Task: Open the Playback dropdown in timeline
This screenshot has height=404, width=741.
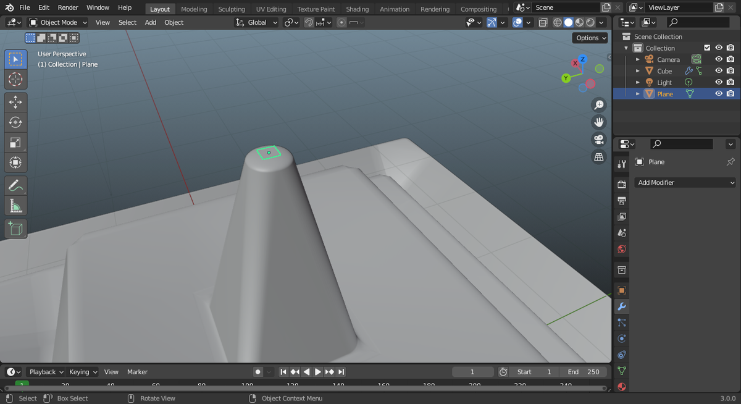Action: click(46, 372)
